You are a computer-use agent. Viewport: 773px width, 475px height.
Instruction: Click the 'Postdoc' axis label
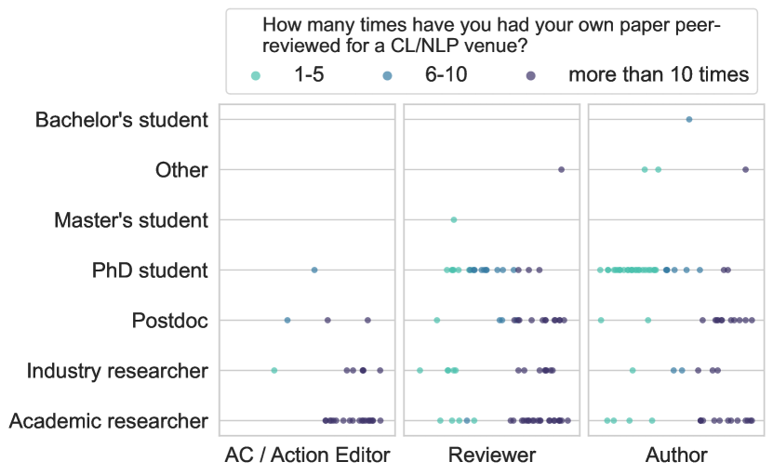(170, 321)
